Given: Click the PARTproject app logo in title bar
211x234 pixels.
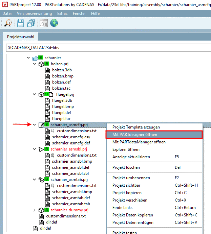Looking at the screenshot, I should click(x=5, y=4).
